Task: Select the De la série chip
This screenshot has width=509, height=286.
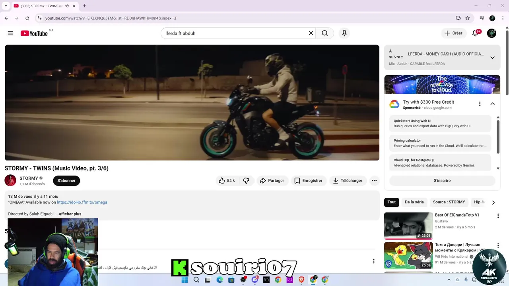Action: [x=414, y=202]
